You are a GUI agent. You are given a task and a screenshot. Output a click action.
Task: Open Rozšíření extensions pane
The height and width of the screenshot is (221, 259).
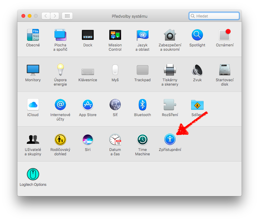point(170,105)
